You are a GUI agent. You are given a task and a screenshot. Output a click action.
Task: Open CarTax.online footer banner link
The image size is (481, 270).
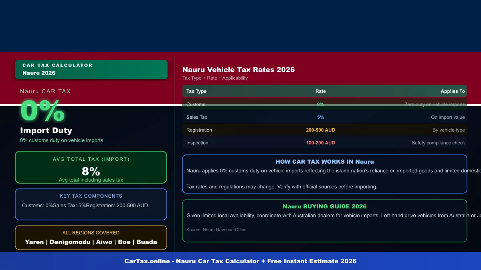(x=240, y=261)
